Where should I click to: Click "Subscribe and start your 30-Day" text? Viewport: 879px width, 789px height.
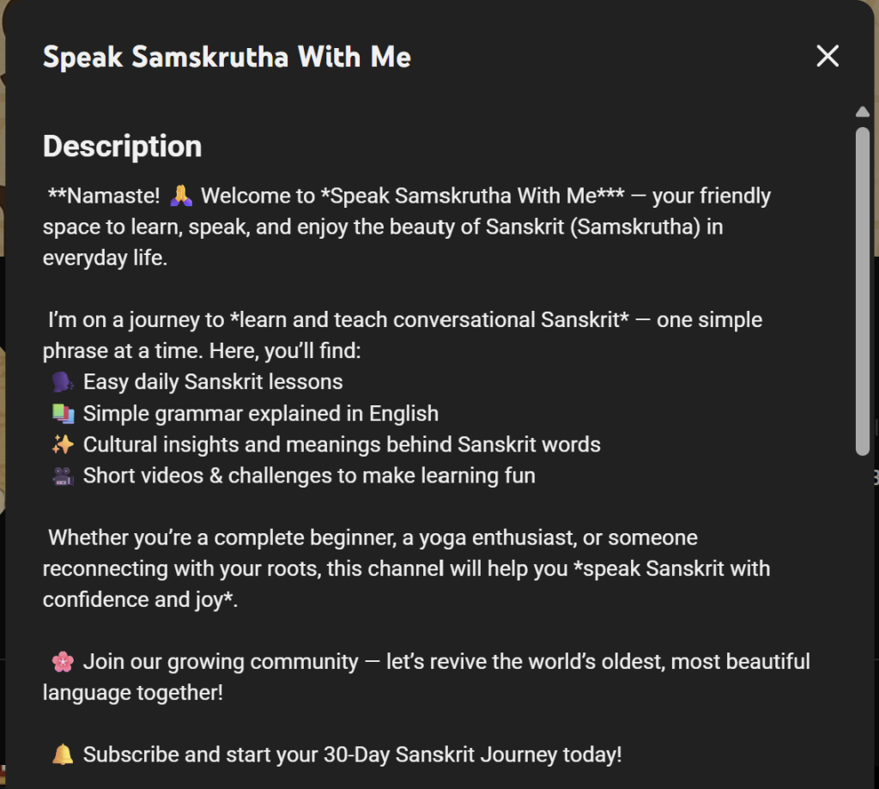click(352, 755)
